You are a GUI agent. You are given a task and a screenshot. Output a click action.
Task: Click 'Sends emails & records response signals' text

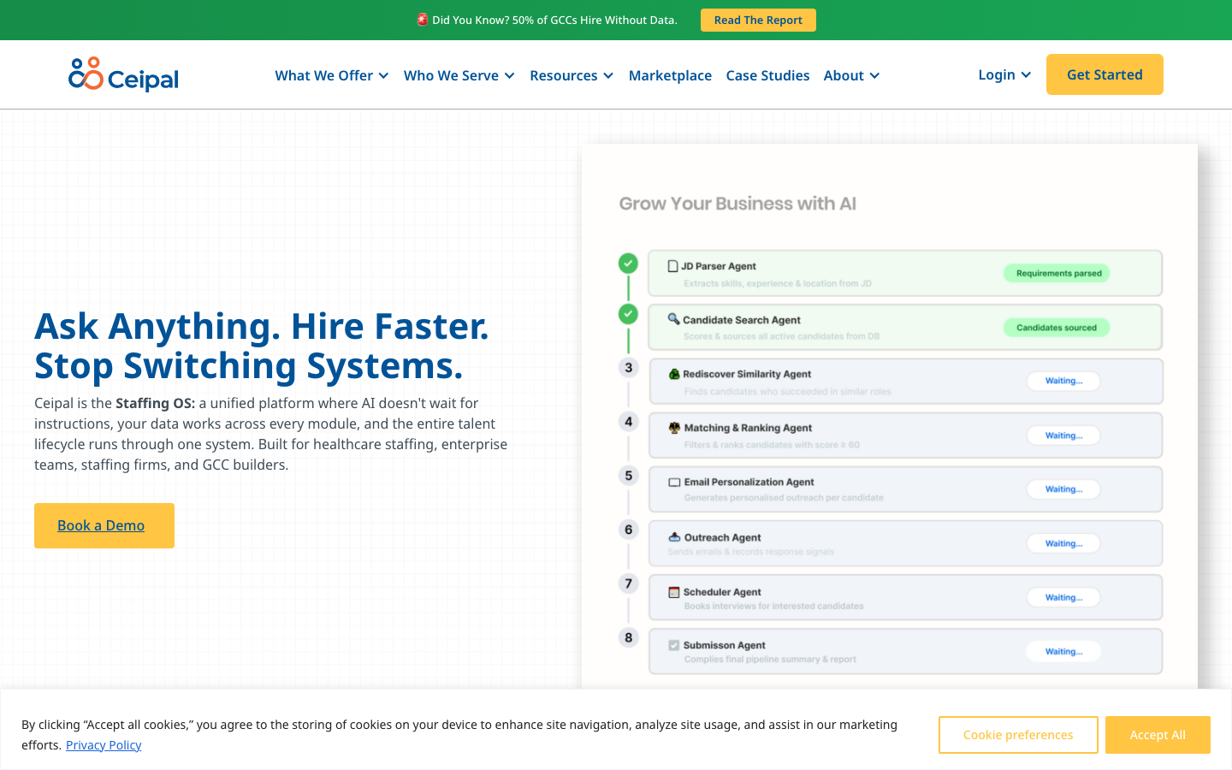tap(751, 552)
